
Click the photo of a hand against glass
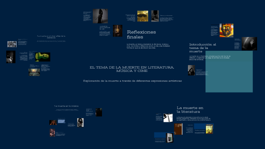[x=249, y=44]
